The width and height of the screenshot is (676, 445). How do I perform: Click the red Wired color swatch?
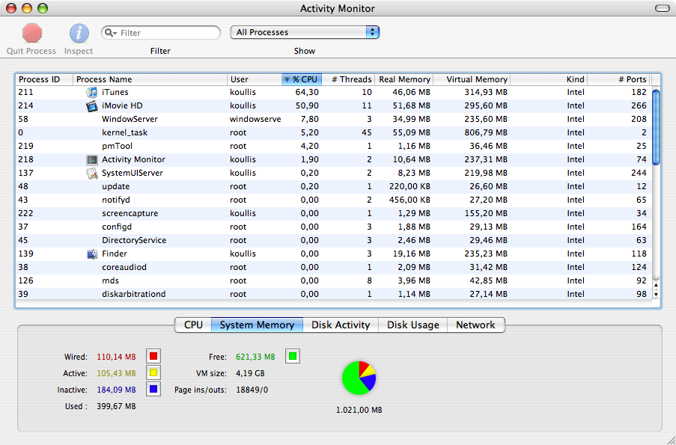click(x=153, y=357)
